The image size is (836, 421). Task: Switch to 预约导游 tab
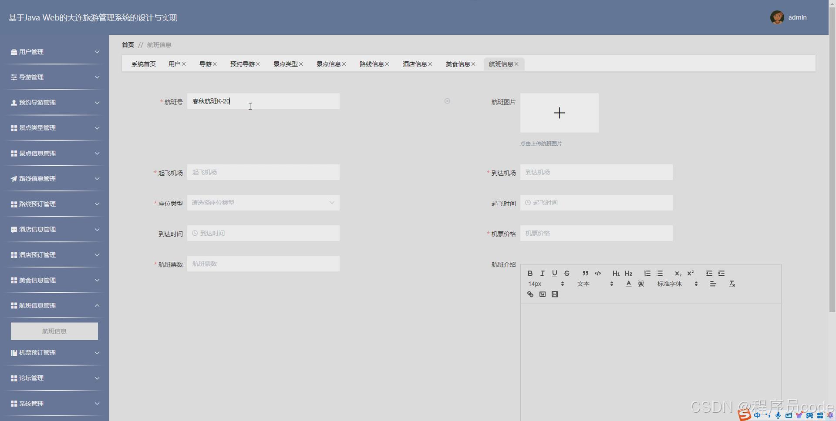[242, 64]
